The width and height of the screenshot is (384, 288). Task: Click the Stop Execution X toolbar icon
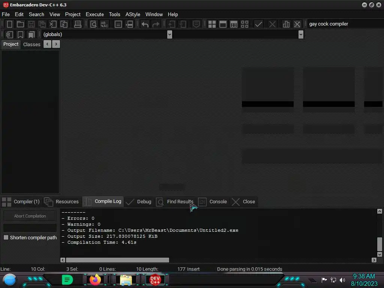click(272, 24)
